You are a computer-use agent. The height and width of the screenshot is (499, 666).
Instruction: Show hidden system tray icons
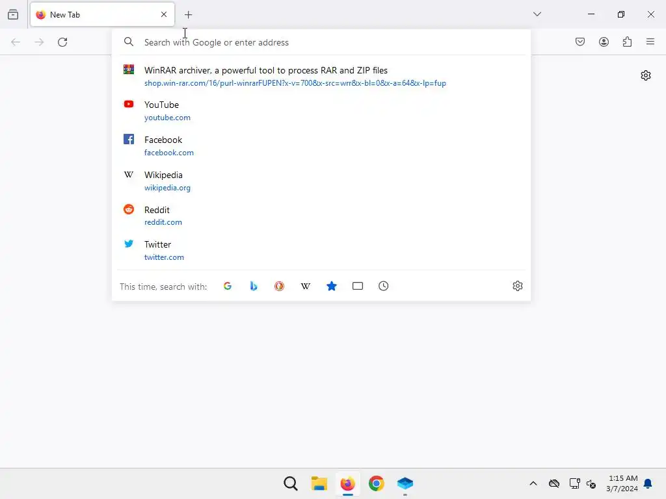[x=533, y=483]
